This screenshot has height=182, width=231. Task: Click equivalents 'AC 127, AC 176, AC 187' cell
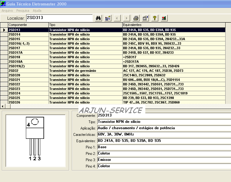pyautogui.click(x=174, y=71)
